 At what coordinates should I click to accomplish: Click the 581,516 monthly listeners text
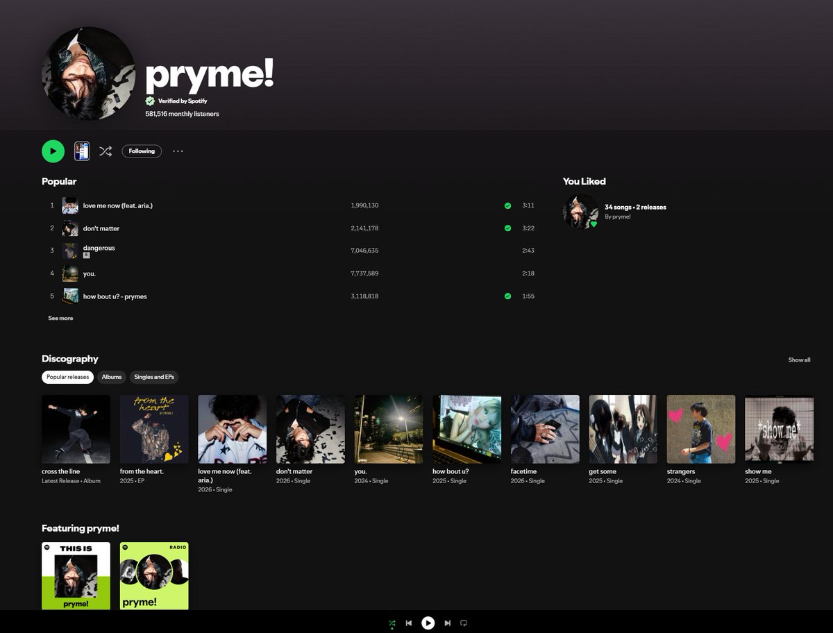tap(182, 114)
